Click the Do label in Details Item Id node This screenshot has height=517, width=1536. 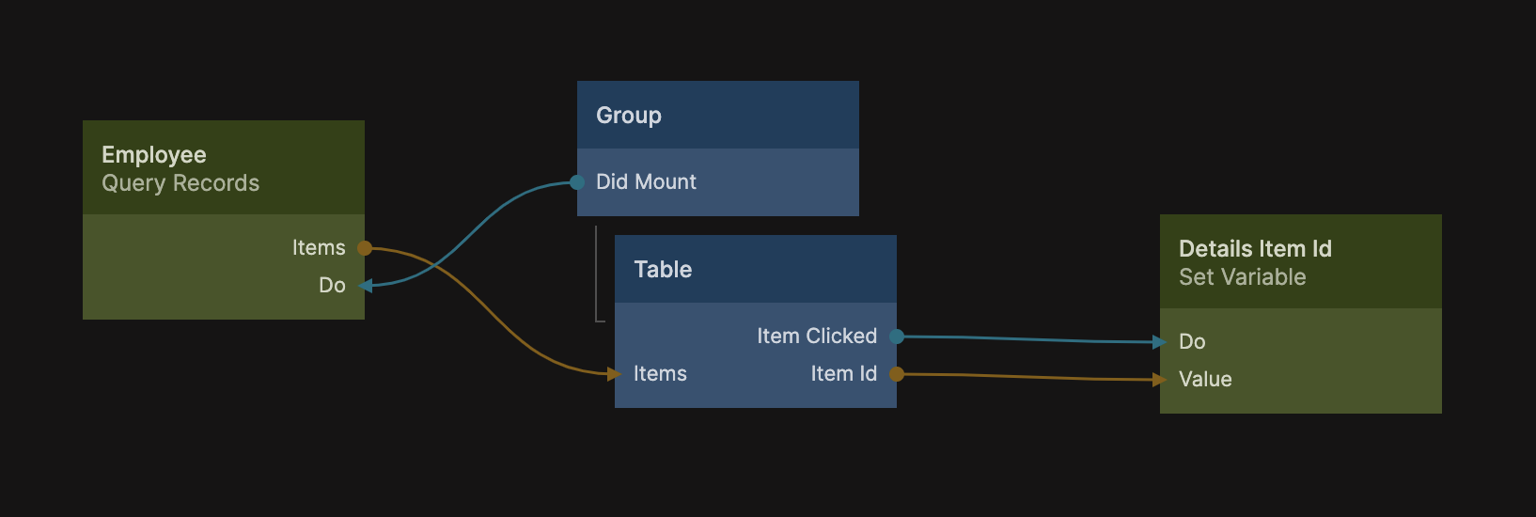point(1192,342)
